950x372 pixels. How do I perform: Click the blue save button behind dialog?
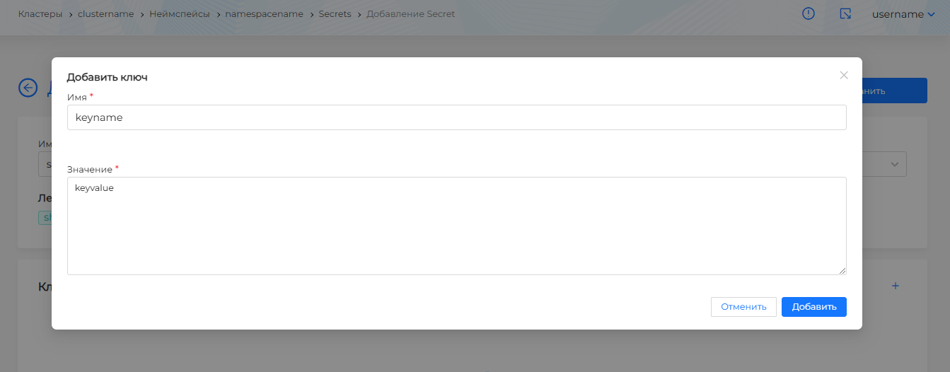point(894,91)
